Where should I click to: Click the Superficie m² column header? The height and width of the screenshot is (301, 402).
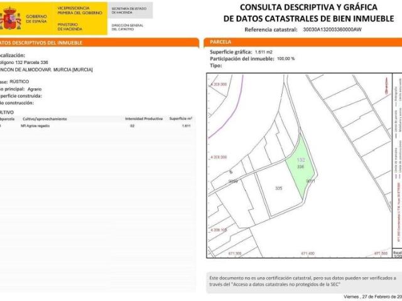(180, 119)
